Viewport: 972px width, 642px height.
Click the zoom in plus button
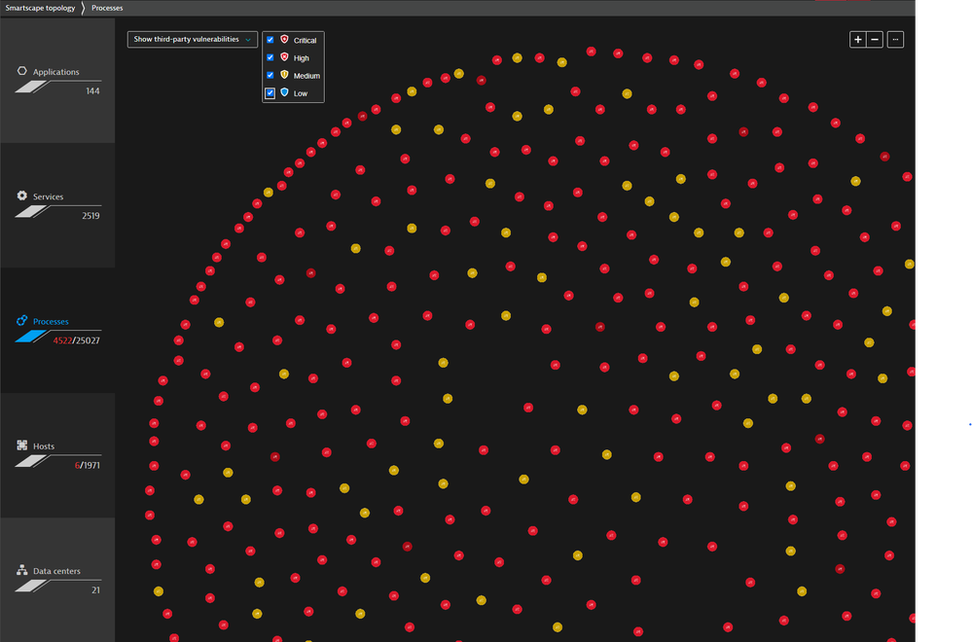857,40
